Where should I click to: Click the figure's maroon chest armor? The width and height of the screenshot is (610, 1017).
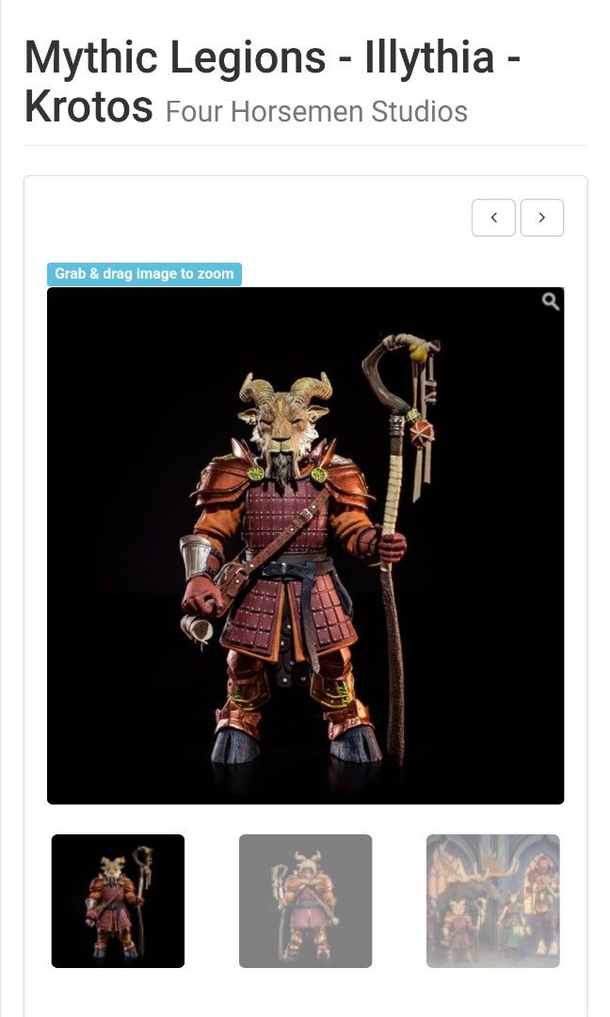tap(284, 516)
